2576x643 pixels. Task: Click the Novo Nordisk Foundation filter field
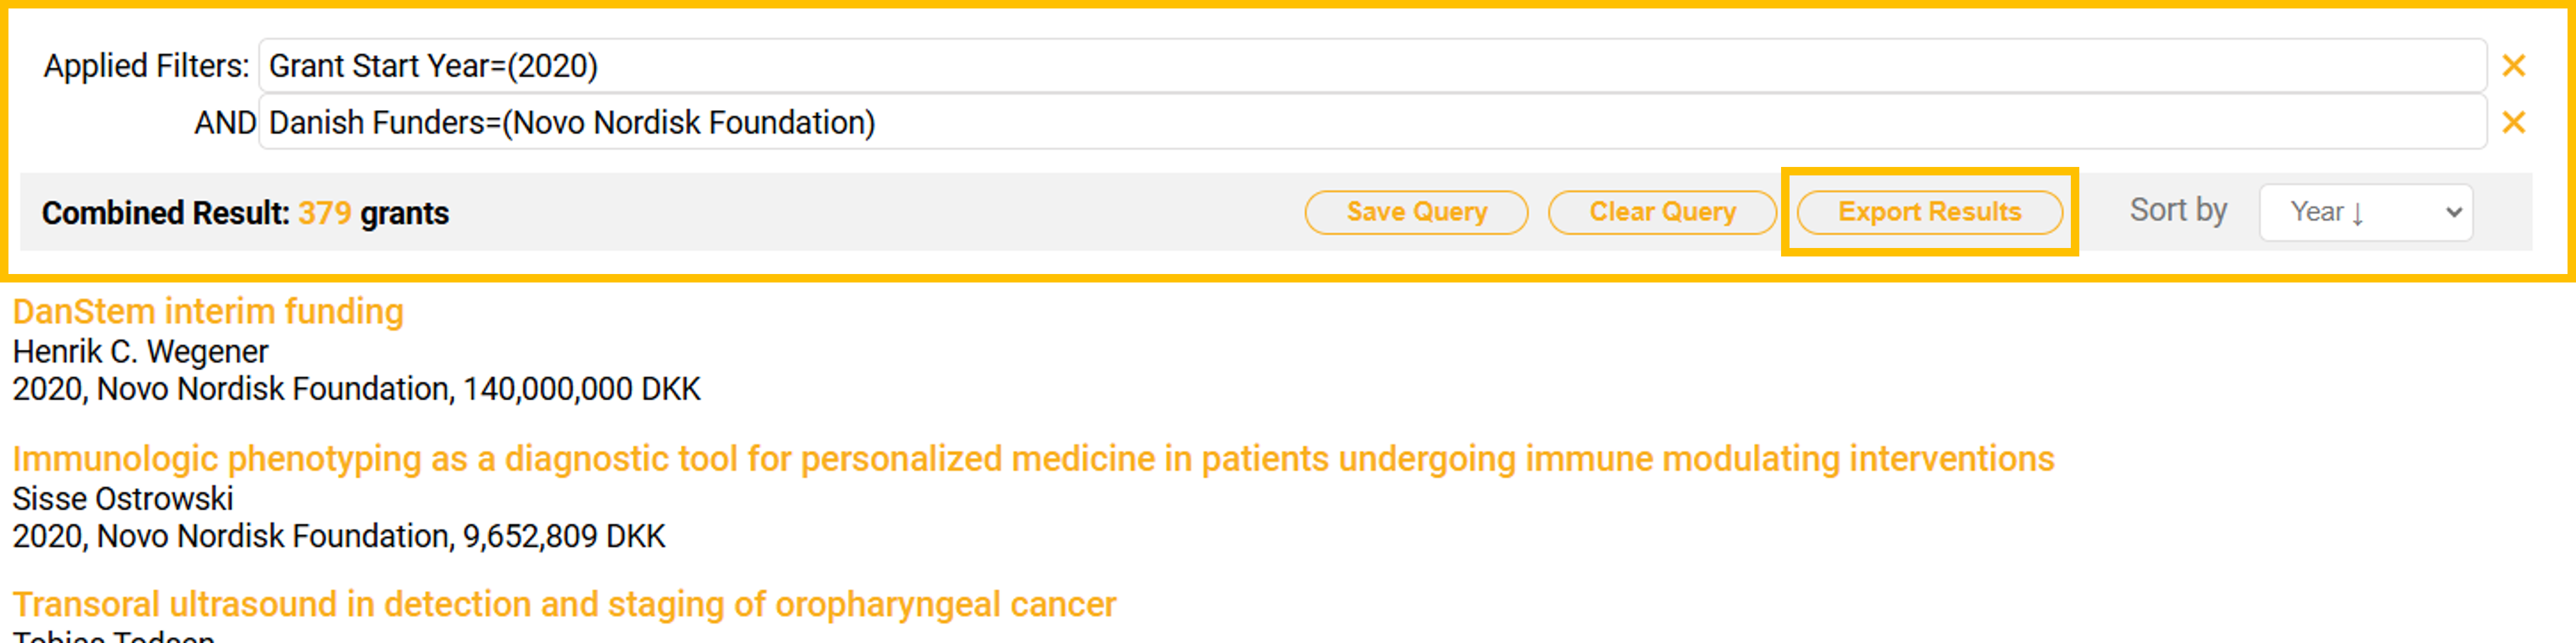coord(1372,123)
